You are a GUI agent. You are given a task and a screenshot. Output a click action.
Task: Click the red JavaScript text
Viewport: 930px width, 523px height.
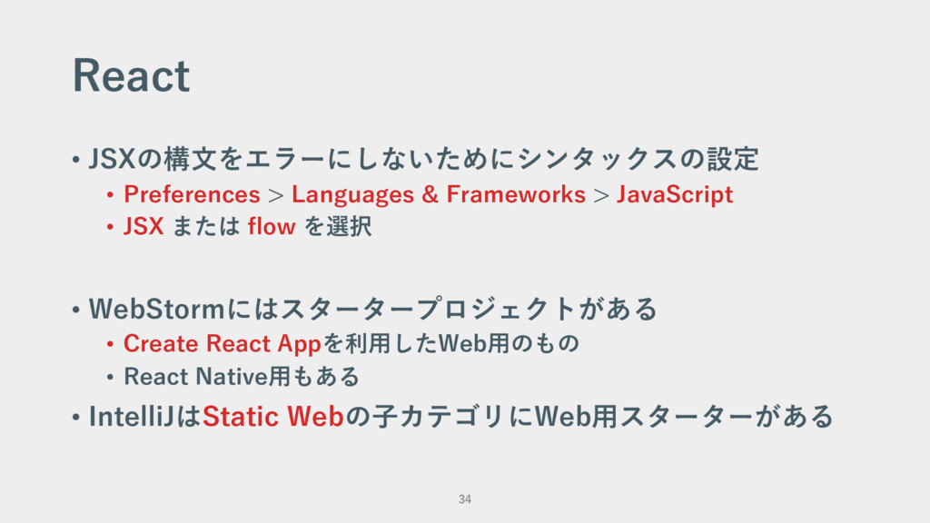pyautogui.click(x=675, y=194)
